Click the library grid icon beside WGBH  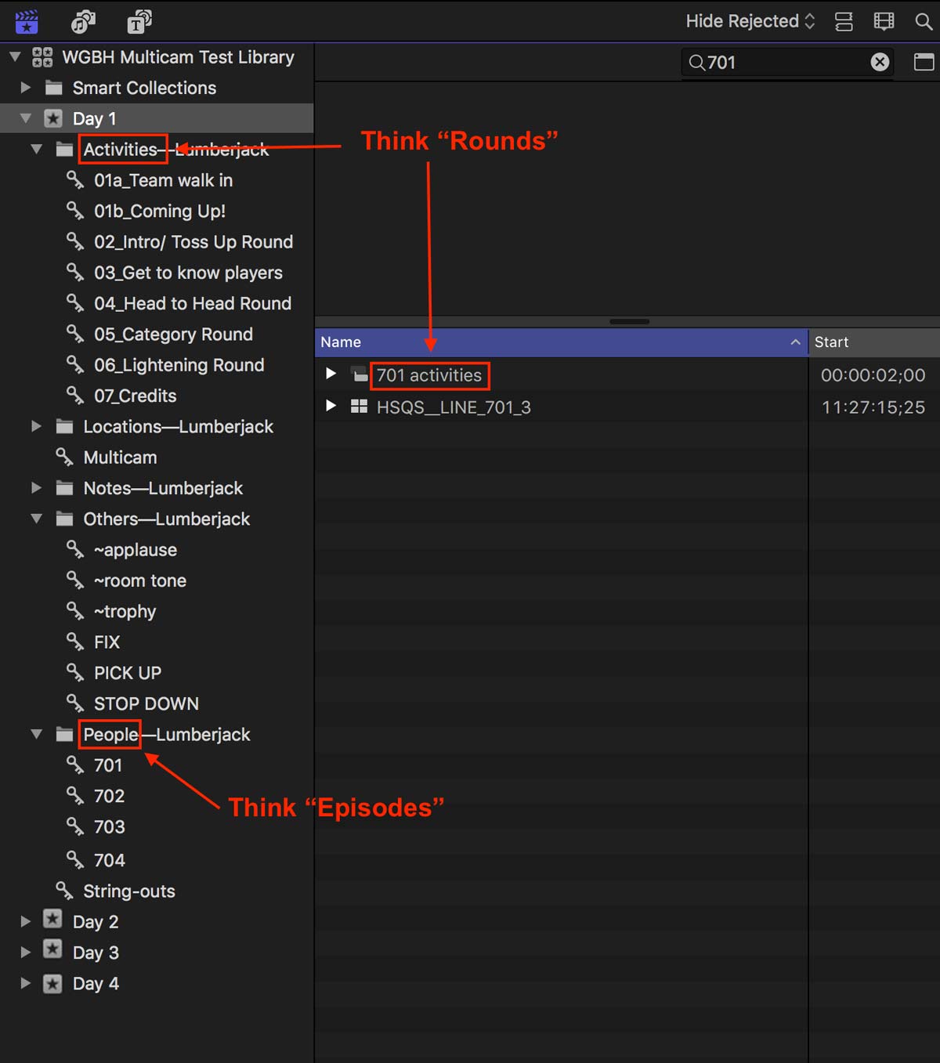coord(42,56)
